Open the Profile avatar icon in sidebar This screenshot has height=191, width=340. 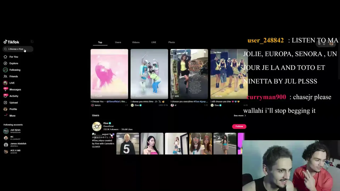5,109
